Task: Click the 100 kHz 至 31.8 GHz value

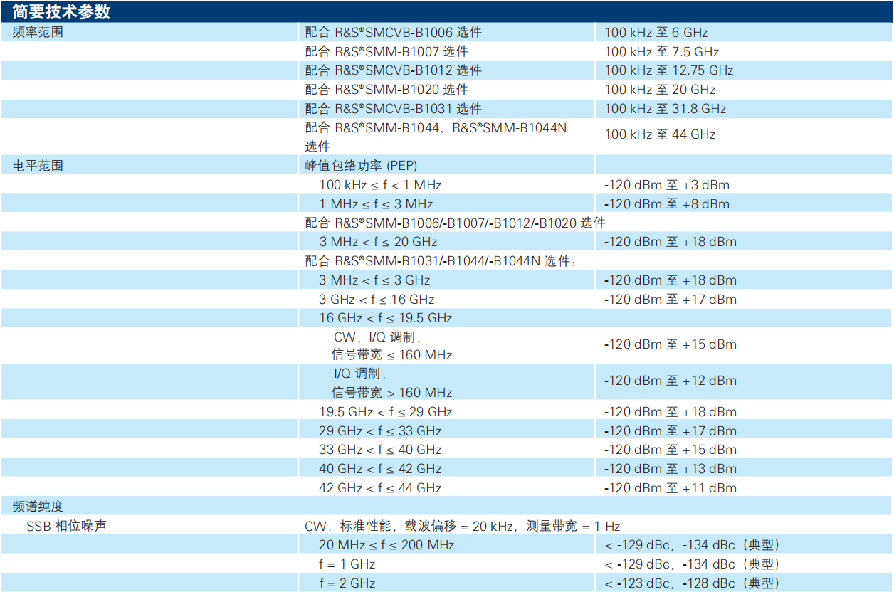Action: click(x=665, y=109)
